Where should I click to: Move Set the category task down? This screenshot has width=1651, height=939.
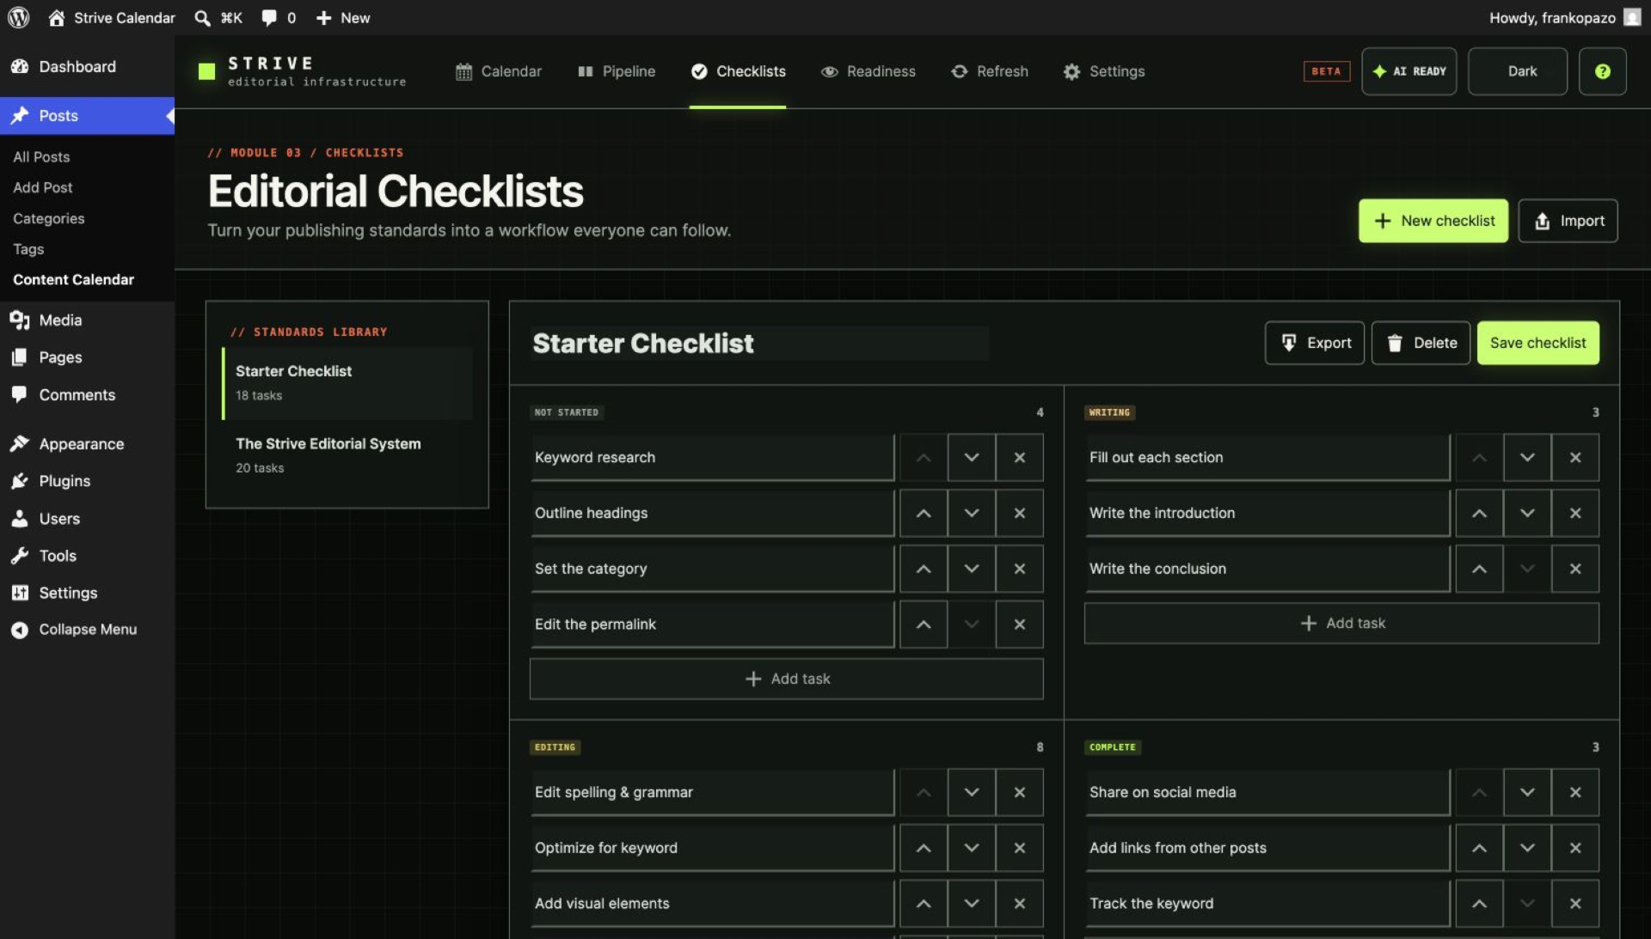click(x=972, y=569)
